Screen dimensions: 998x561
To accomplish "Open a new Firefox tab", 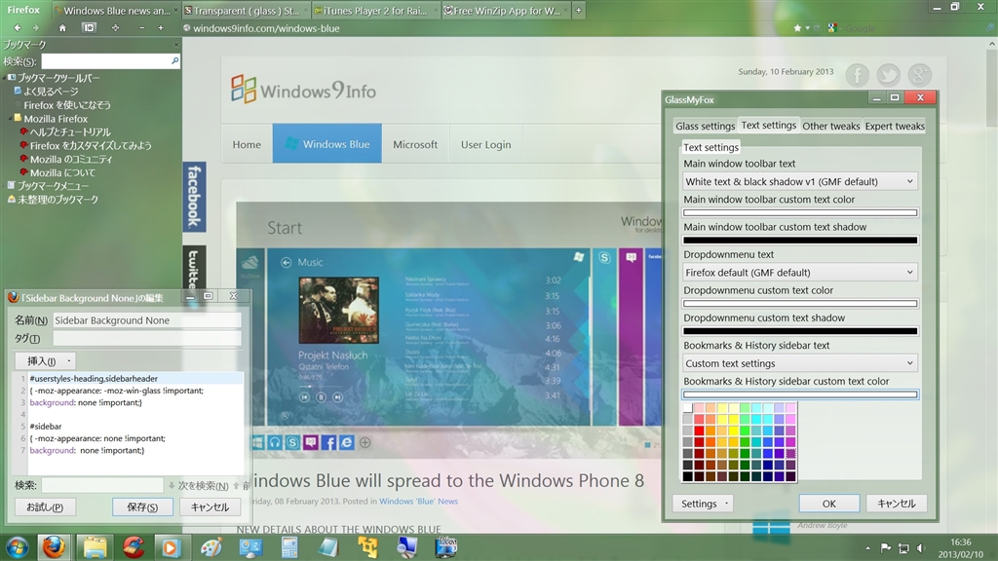I will [x=578, y=10].
